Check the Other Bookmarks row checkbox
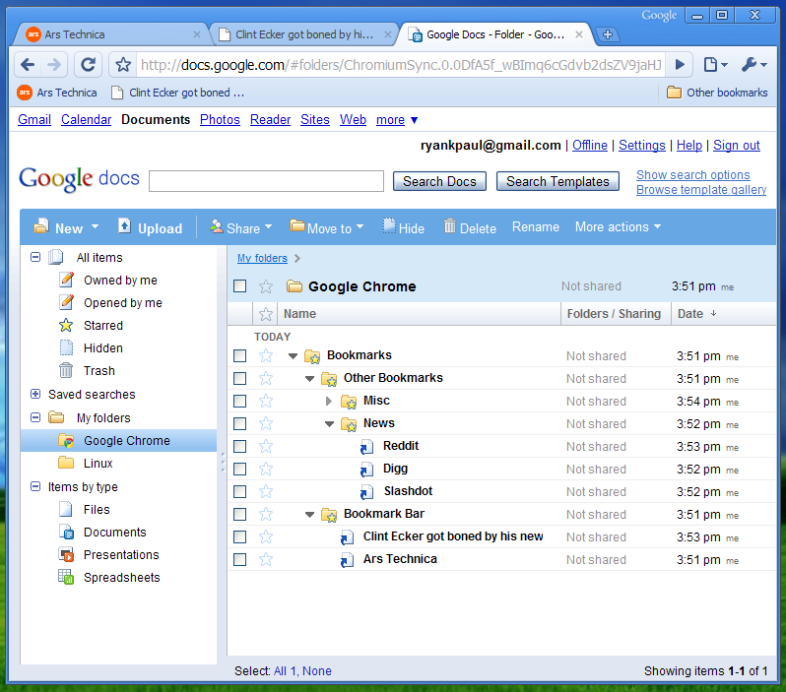This screenshot has height=692, width=786. coord(240,378)
